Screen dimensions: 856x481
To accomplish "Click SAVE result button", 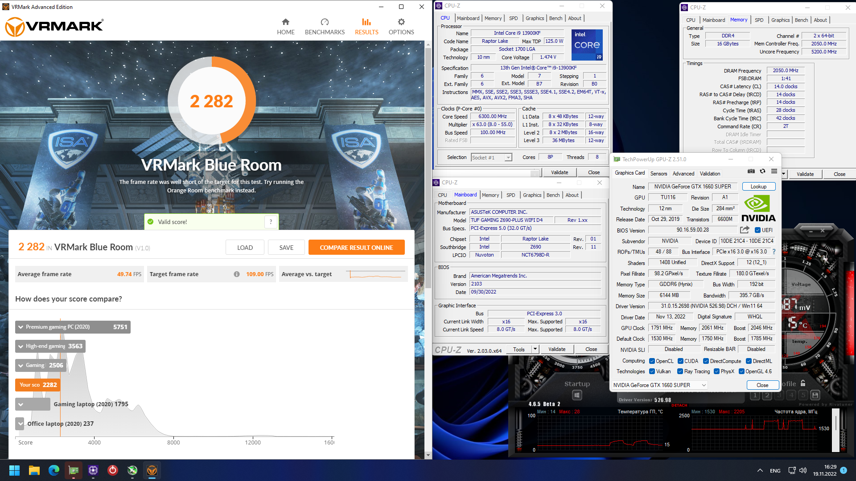I will click(x=286, y=248).
